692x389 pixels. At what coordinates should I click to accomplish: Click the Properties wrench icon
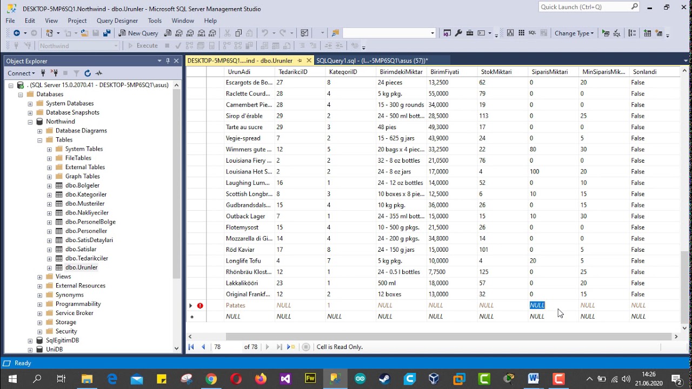pyautogui.click(x=458, y=33)
